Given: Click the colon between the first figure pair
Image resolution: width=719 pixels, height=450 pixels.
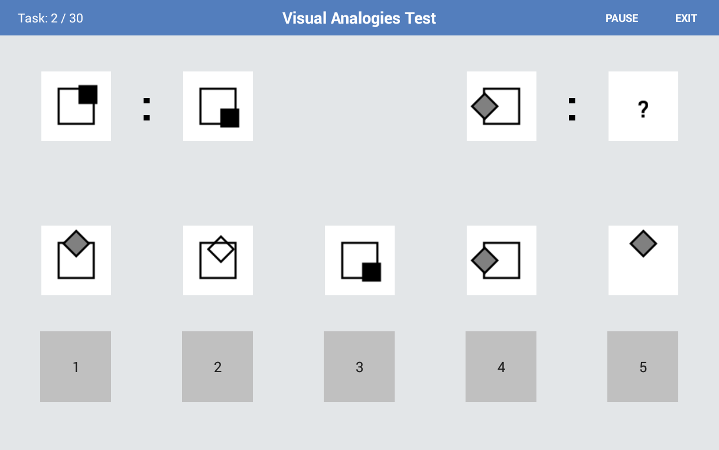Looking at the screenshot, I should coord(147,109).
